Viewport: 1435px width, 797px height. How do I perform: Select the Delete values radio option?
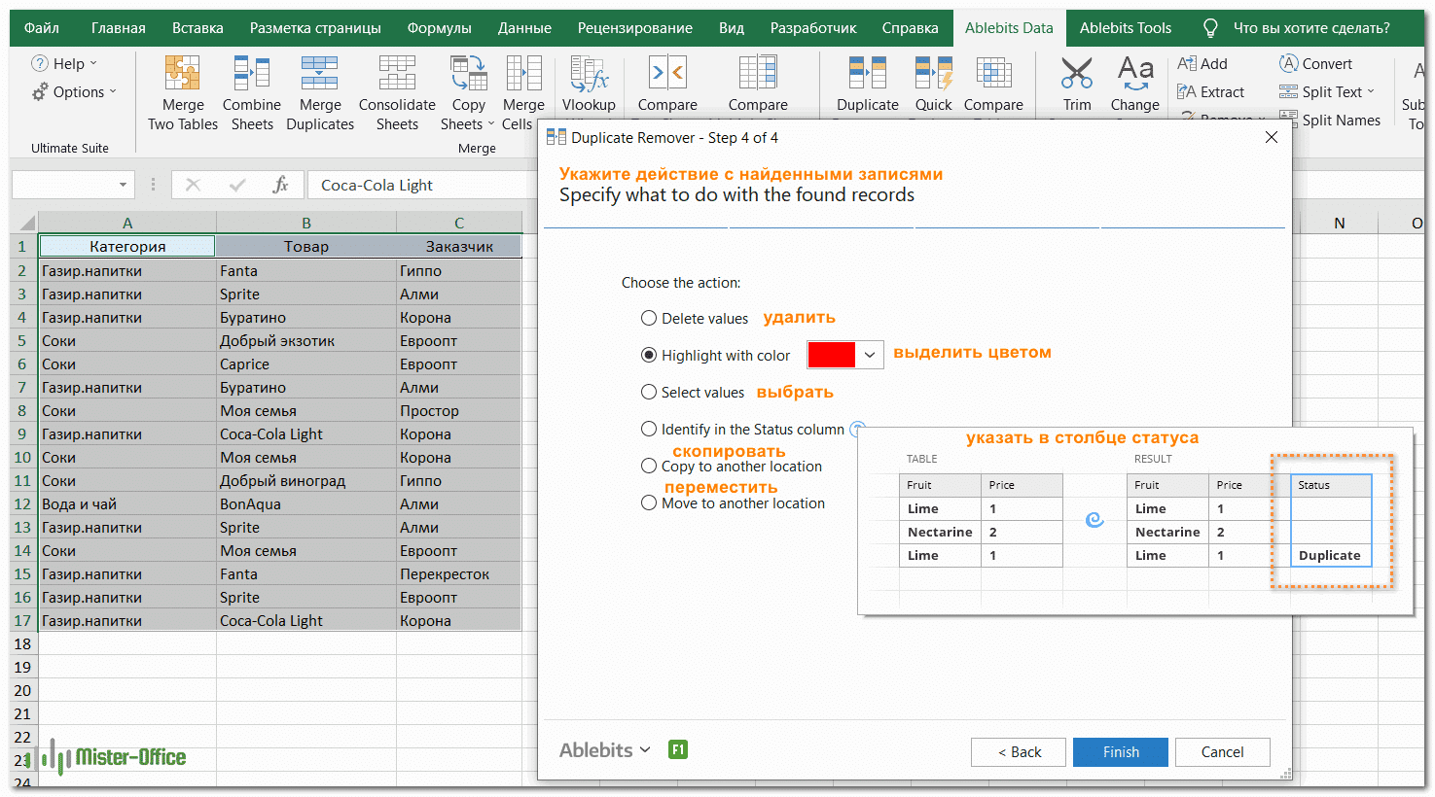[649, 319]
